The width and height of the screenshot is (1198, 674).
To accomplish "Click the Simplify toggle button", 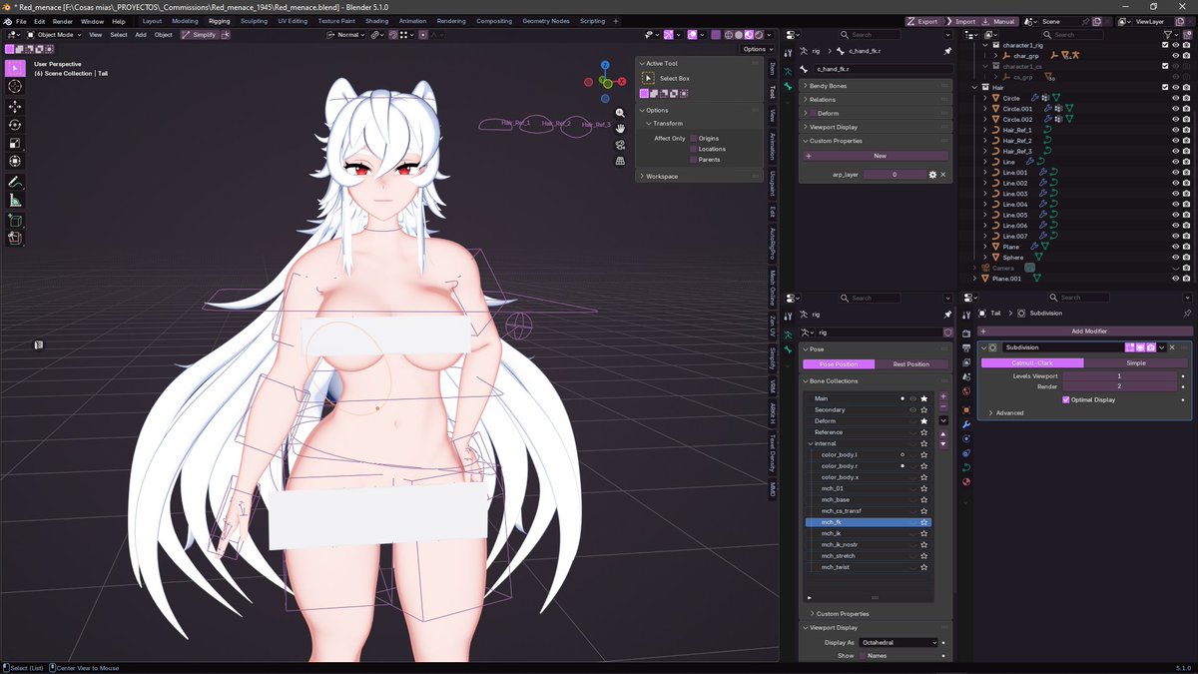I will pos(199,34).
